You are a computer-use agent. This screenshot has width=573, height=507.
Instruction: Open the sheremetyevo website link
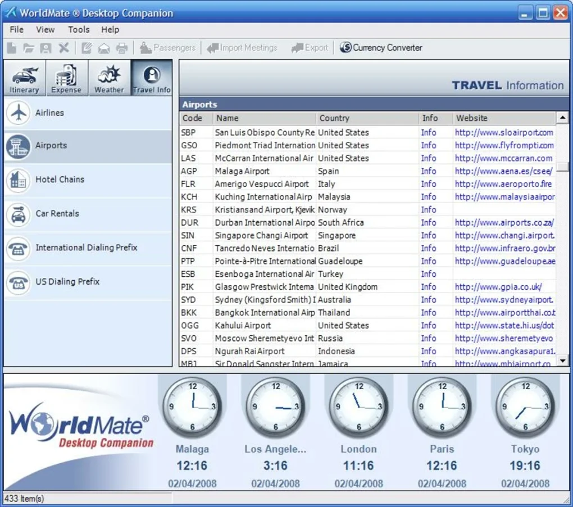coord(504,339)
